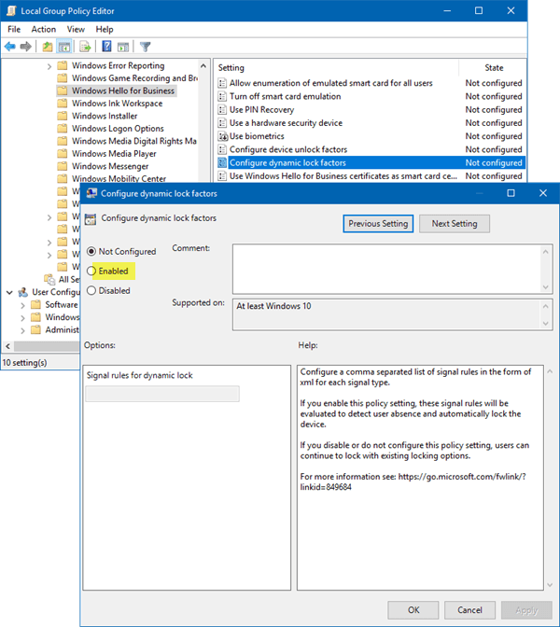Open the File menu
This screenshot has height=627, width=560.
tap(14, 29)
